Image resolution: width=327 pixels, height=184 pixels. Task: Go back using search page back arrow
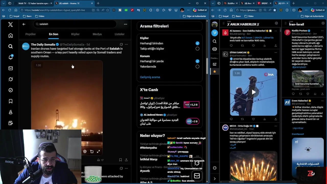coord(24,24)
